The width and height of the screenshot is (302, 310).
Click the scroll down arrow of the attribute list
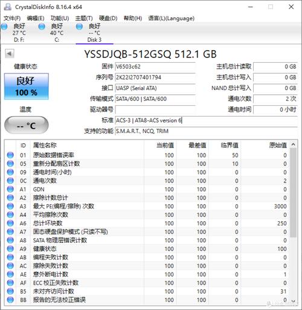coord(294,301)
